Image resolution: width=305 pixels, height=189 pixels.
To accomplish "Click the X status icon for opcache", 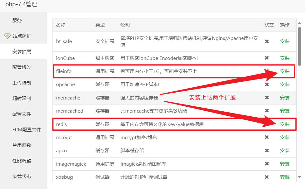I will pos(267,85).
